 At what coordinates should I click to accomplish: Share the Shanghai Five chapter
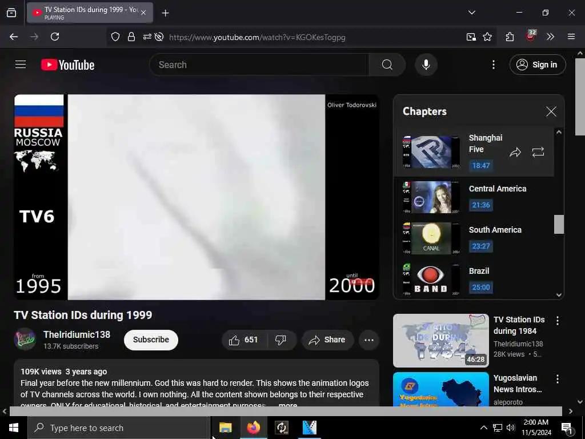click(515, 152)
